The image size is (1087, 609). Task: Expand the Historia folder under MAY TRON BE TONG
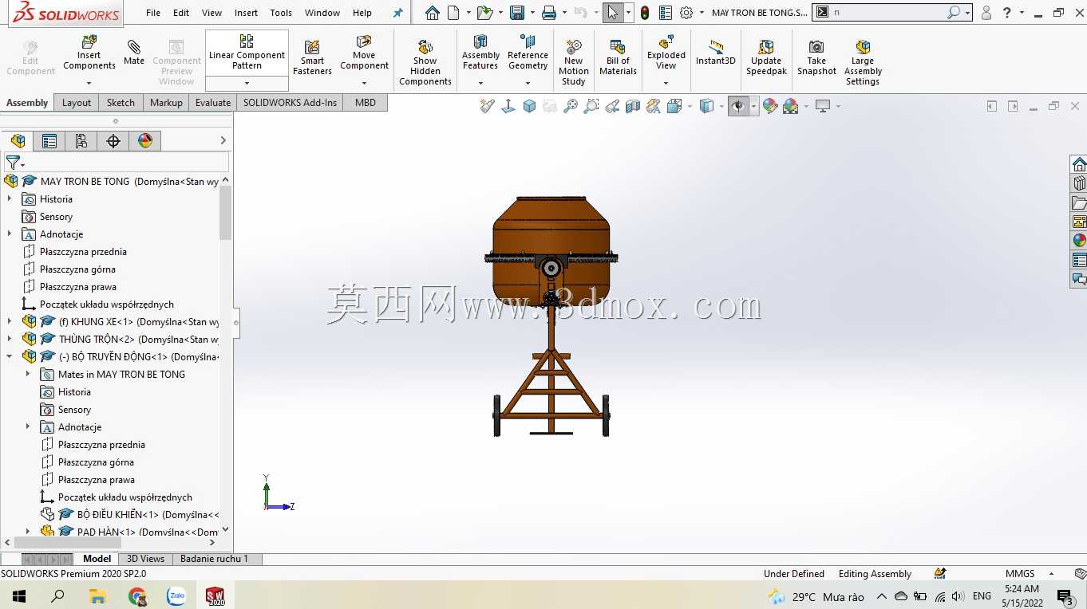(10, 199)
